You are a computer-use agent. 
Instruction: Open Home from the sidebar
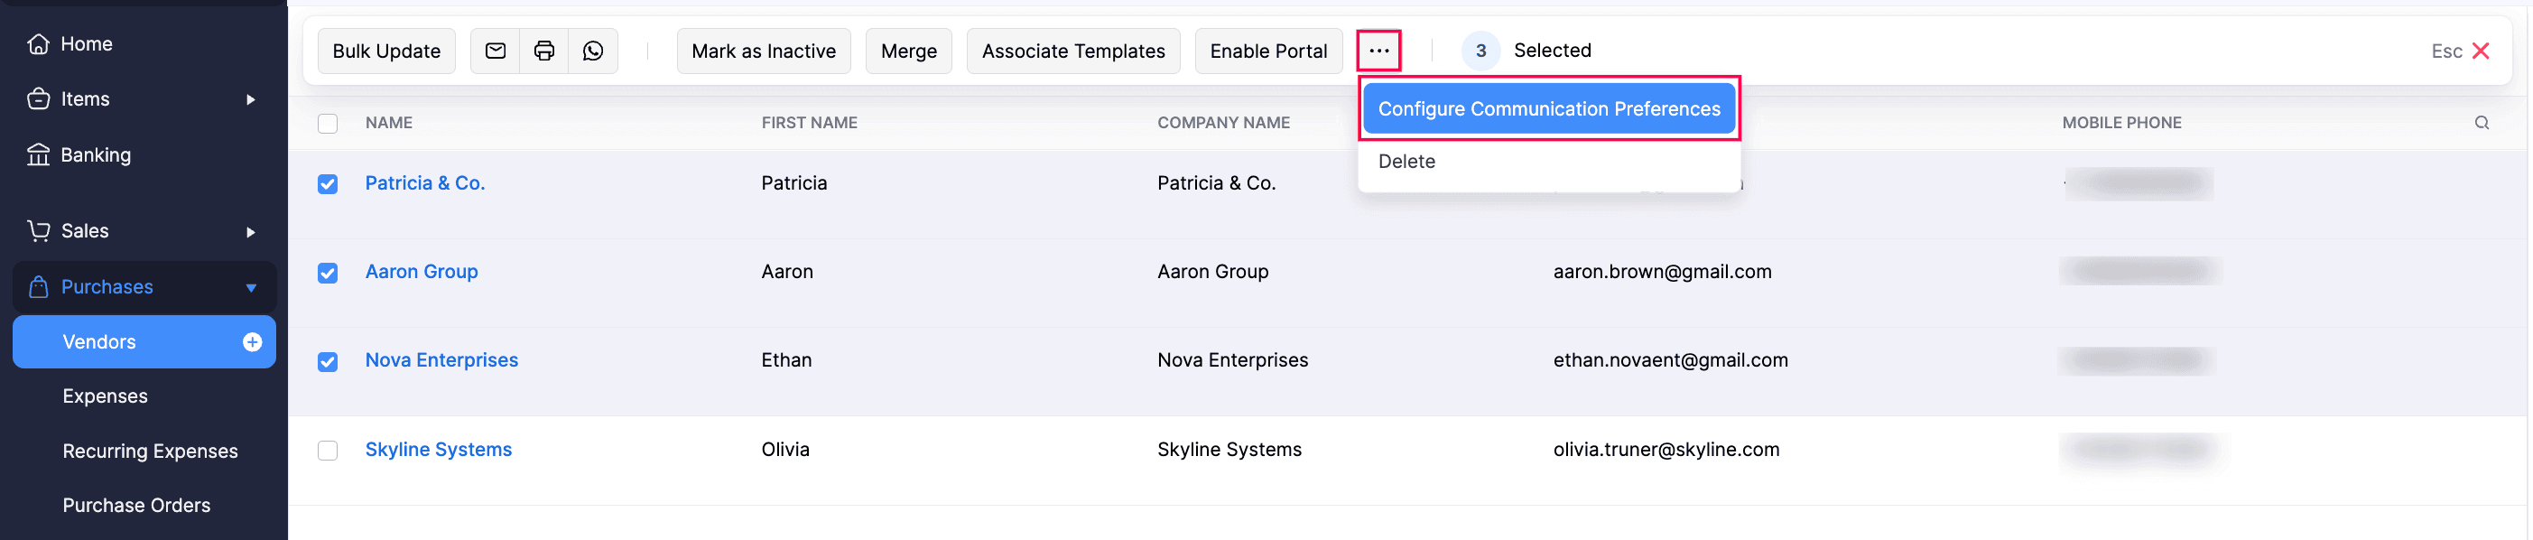tap(87, 44)
